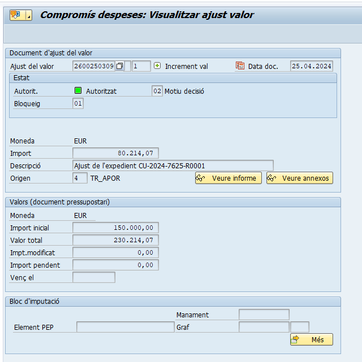Click the calendar icon beside Data doc.
362x362 pixels.
(x=240, y=66)
